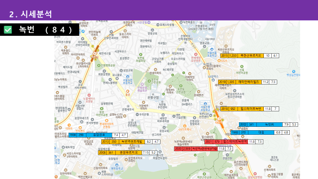The image size is (318, 179).
Task: Click the 서울은평초등학교 school marker
Action: point(205,104)
